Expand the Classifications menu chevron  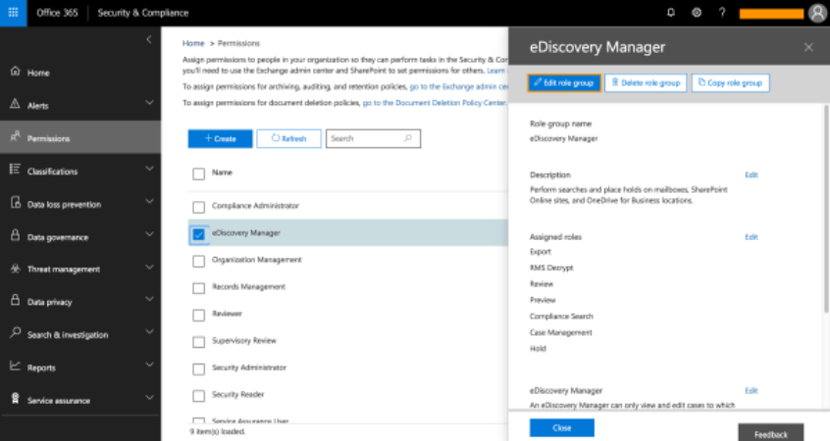coord(149,170)
